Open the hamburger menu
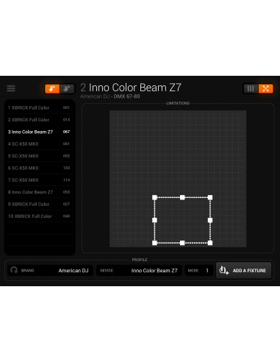 11,88
